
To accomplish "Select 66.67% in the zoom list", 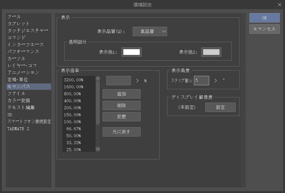I will click(79, 129).
